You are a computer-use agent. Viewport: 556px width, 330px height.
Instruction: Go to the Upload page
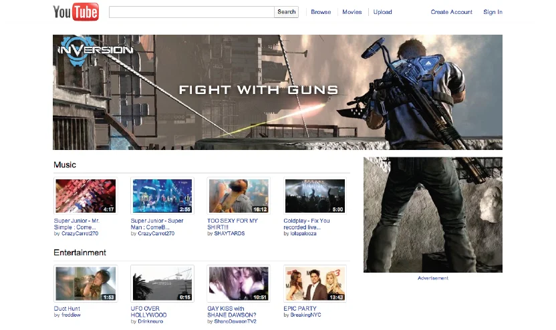point(382,12)
